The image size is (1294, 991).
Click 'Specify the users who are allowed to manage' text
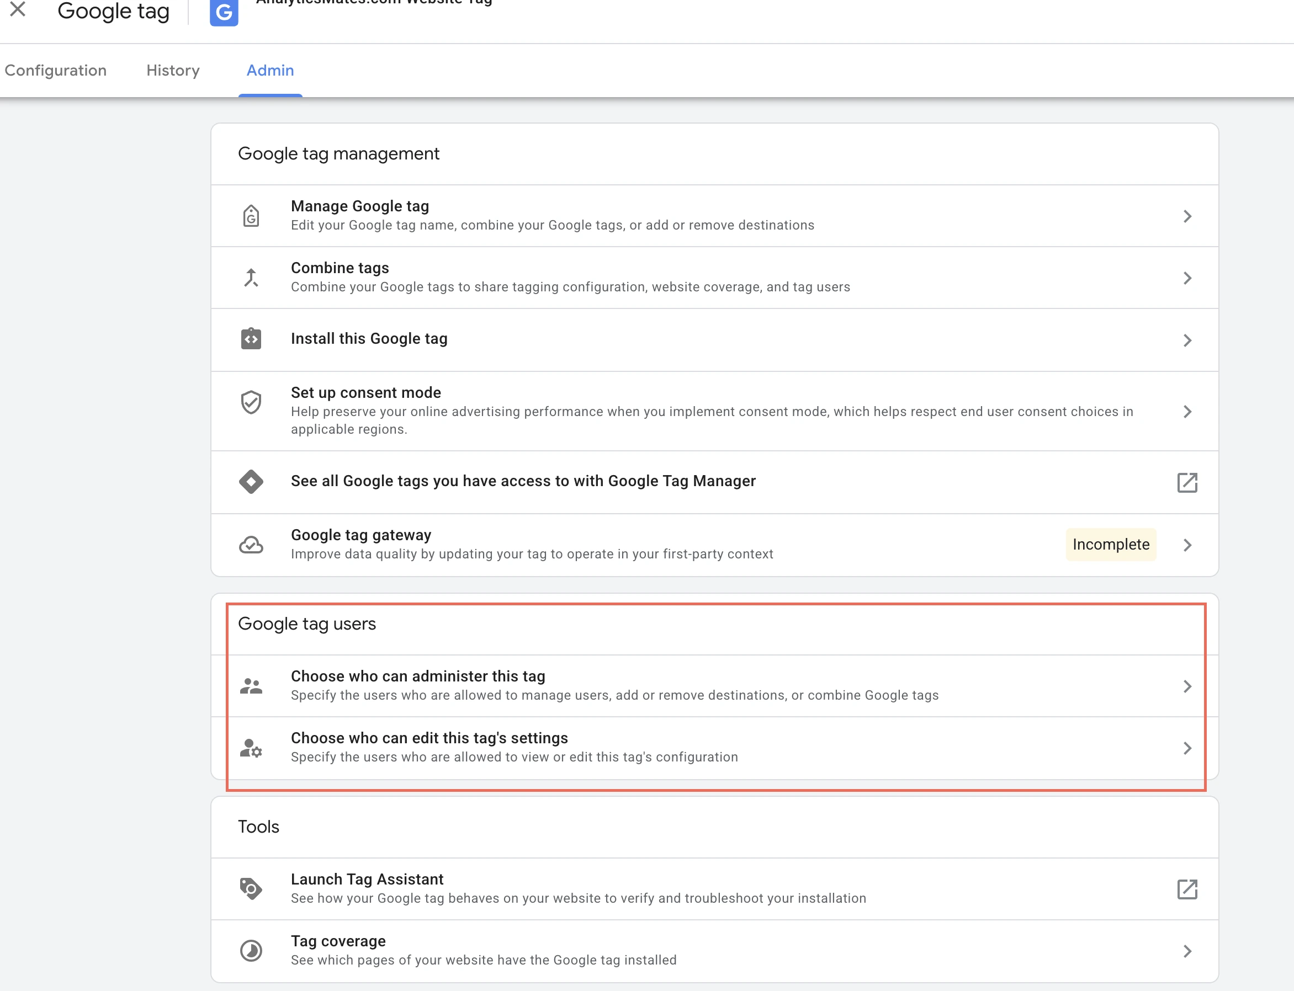point(615,695)
